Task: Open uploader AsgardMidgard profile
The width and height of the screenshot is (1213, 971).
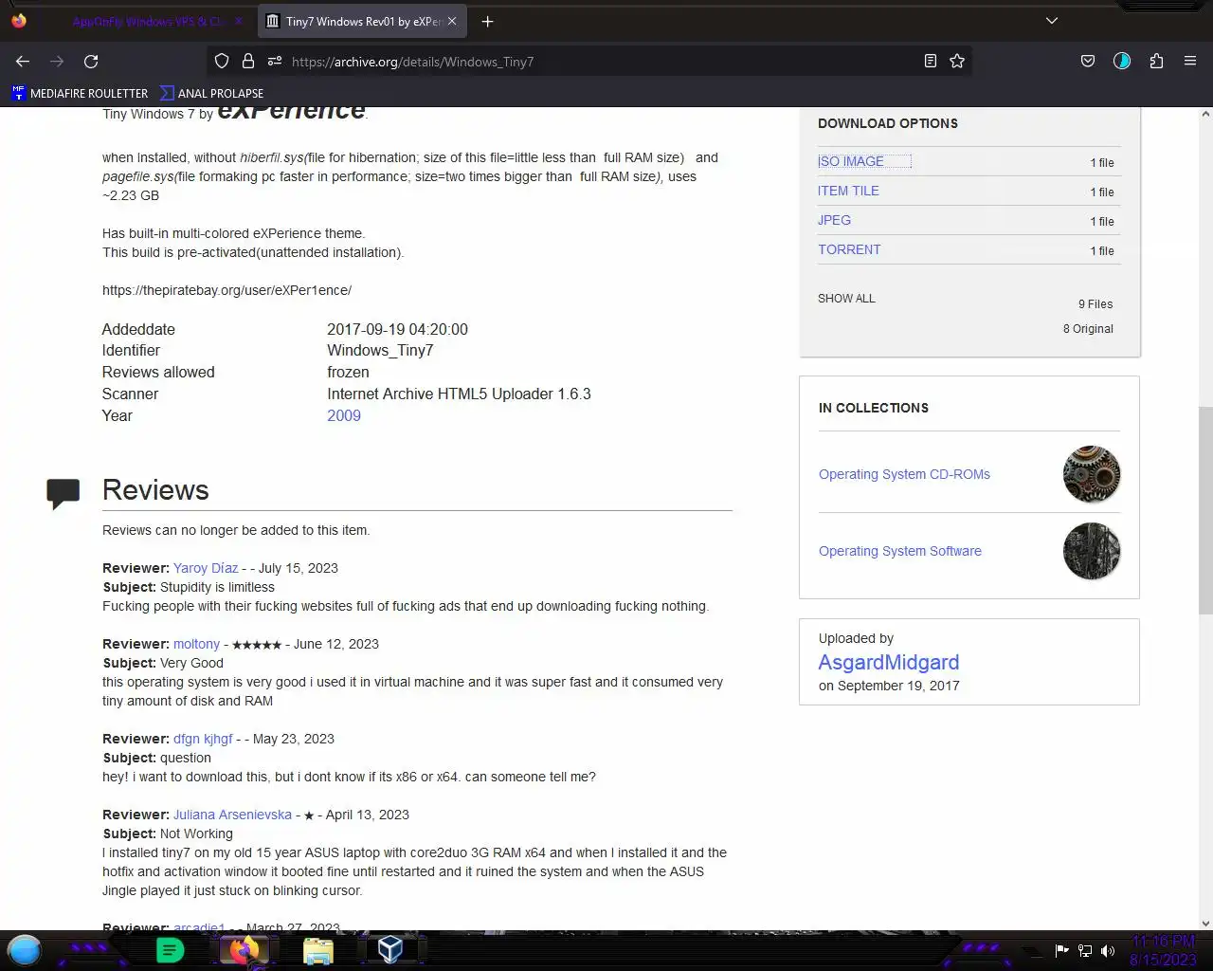Action: coord(889,662)
